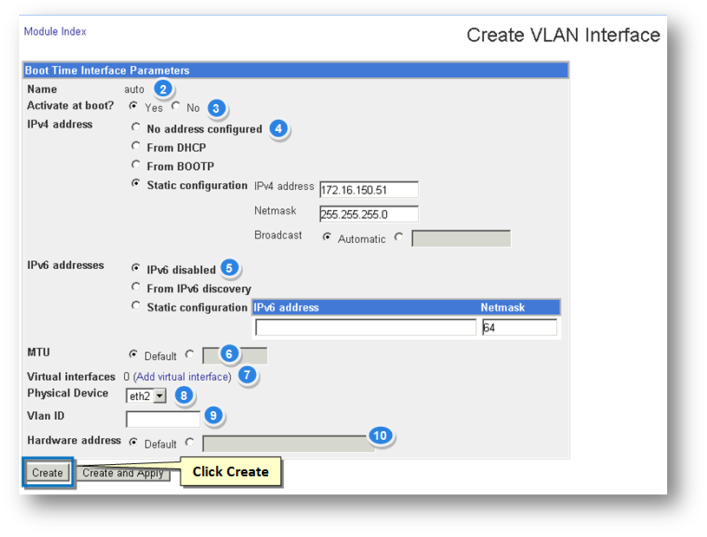Select Yes for Activate at boot
Viewport: 707px width, 537px height.
(134, 107)
